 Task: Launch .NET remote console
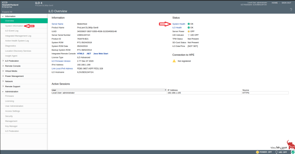coord(88,54)
